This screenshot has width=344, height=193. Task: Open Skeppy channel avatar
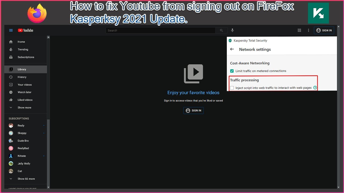(x=11, y=133)
